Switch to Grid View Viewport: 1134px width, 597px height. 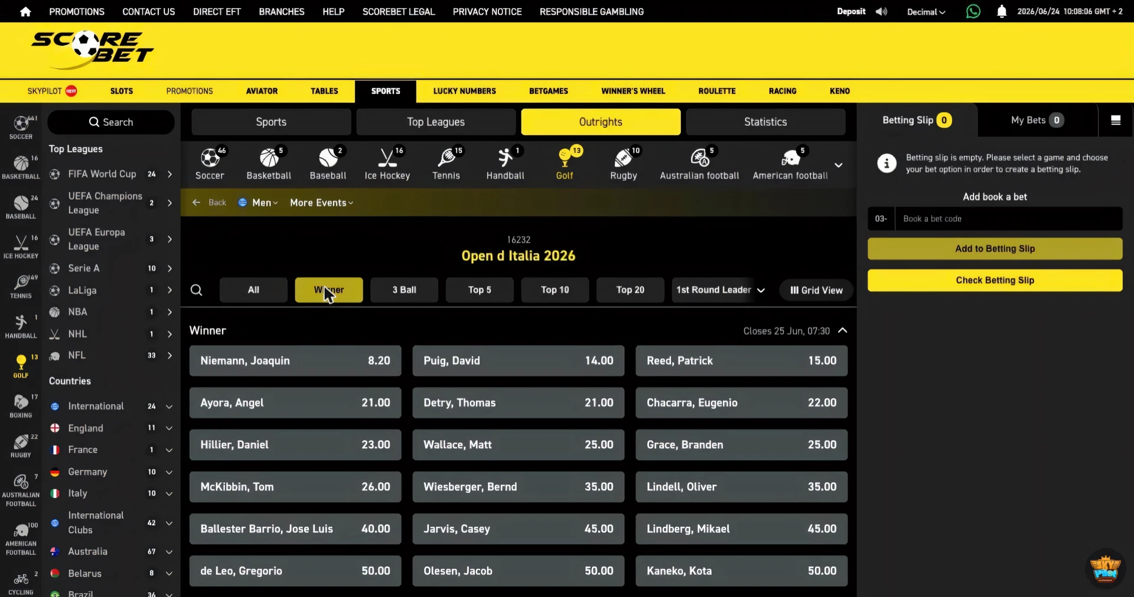coord(816,290)
